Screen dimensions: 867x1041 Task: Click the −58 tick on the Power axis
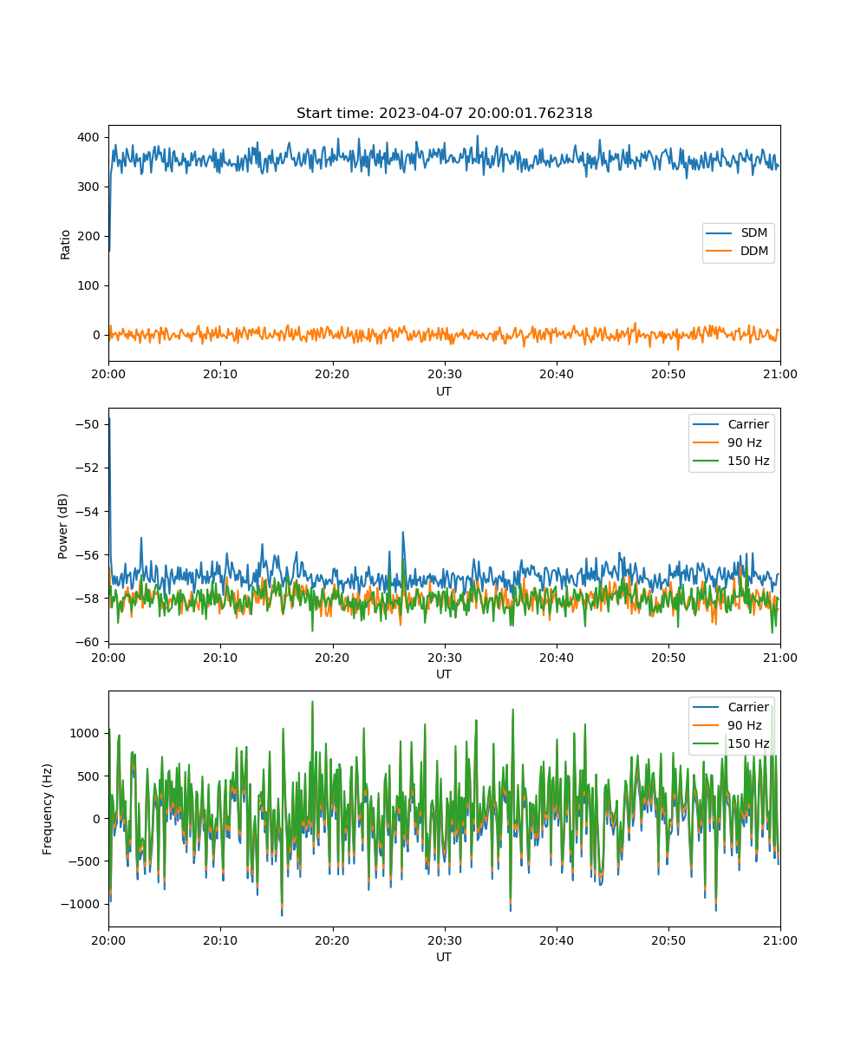(x=88, y=598)
